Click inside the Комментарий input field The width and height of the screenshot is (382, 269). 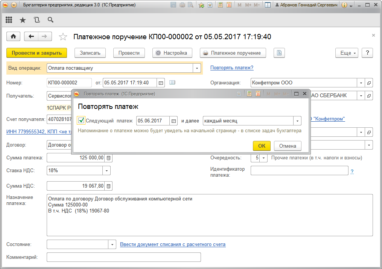pos(124,257)
